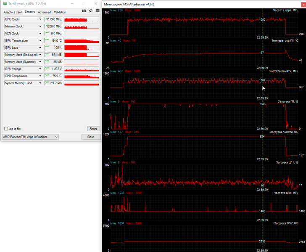Viewport: 306px width, 252px height.
Task: Click the 'Загрузка памяти, МБ' graph title
Action: (284, 132)
